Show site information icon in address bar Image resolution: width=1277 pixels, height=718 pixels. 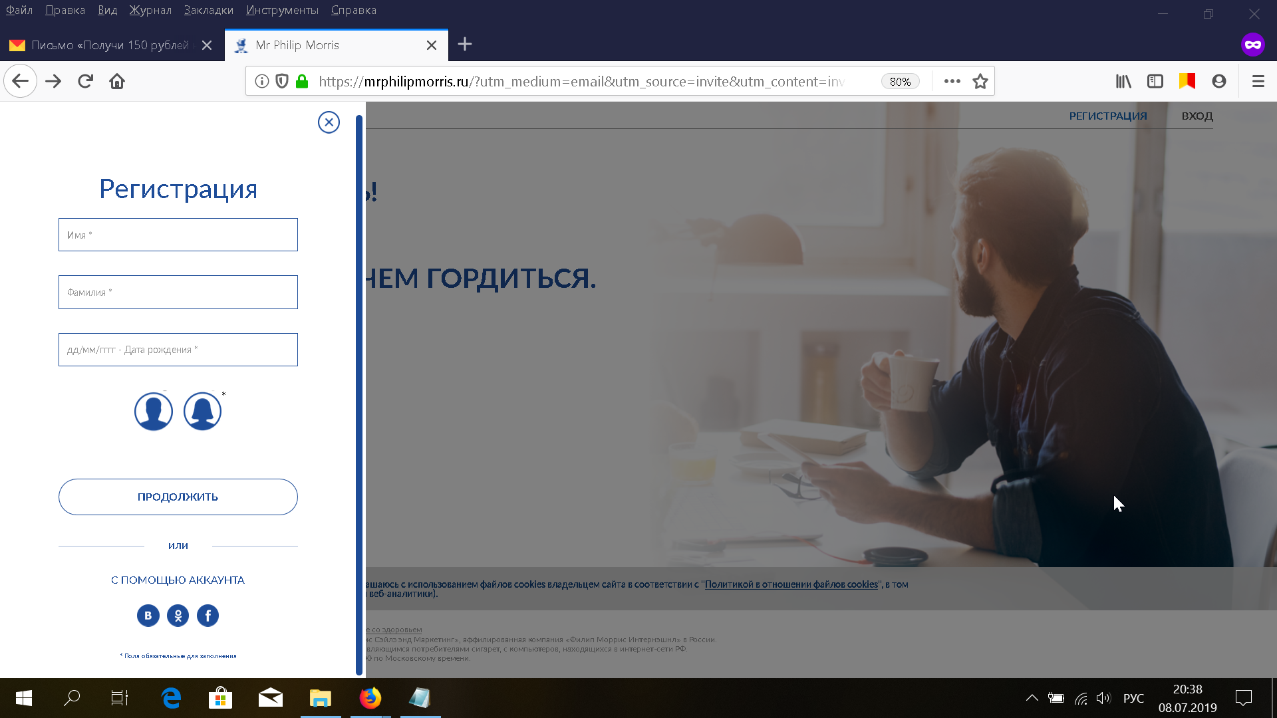tap(262, 81)
